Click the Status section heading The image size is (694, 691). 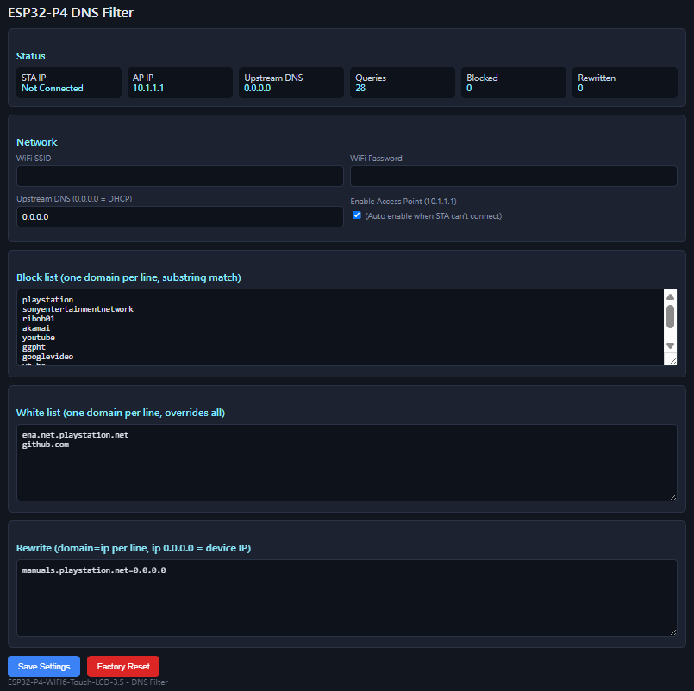[30, 56]
